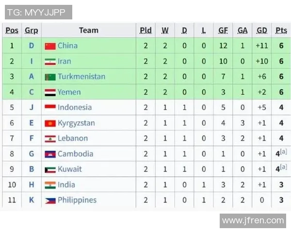Click the Indonesia flag icon

[50, 108]
